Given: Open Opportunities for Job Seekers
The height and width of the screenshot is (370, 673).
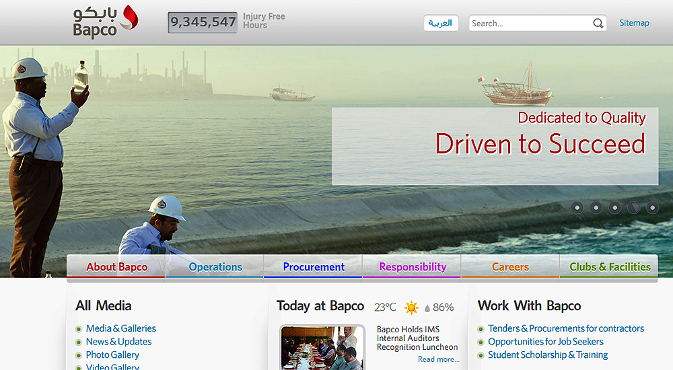Looking at the screenshot, I should click(546, 342).
